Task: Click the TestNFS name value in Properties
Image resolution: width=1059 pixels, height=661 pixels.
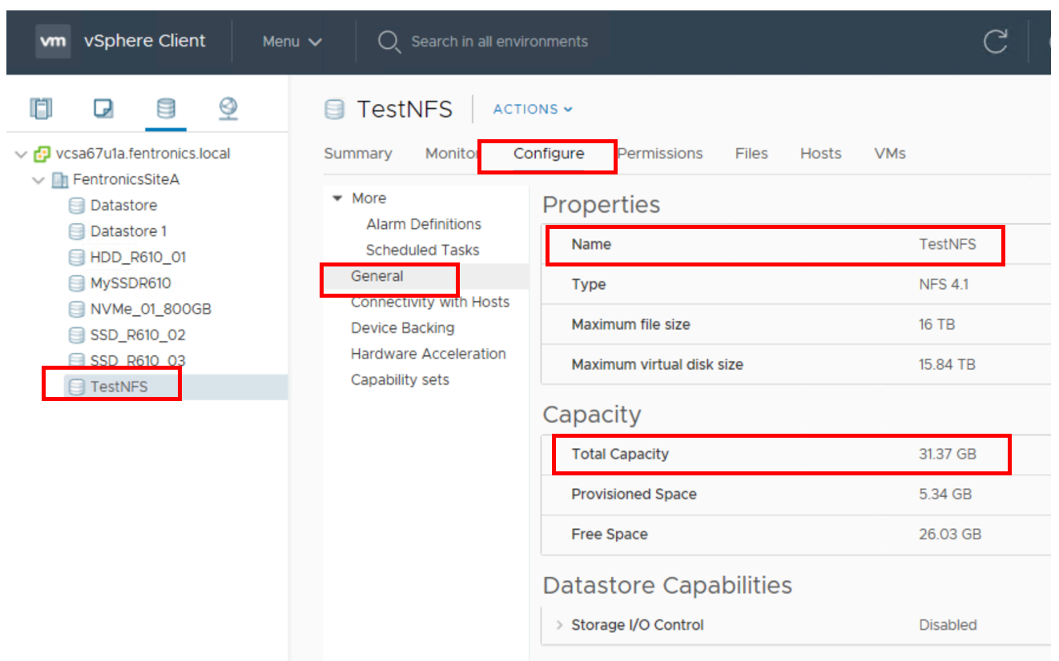Action: click(x=948, y=244)
